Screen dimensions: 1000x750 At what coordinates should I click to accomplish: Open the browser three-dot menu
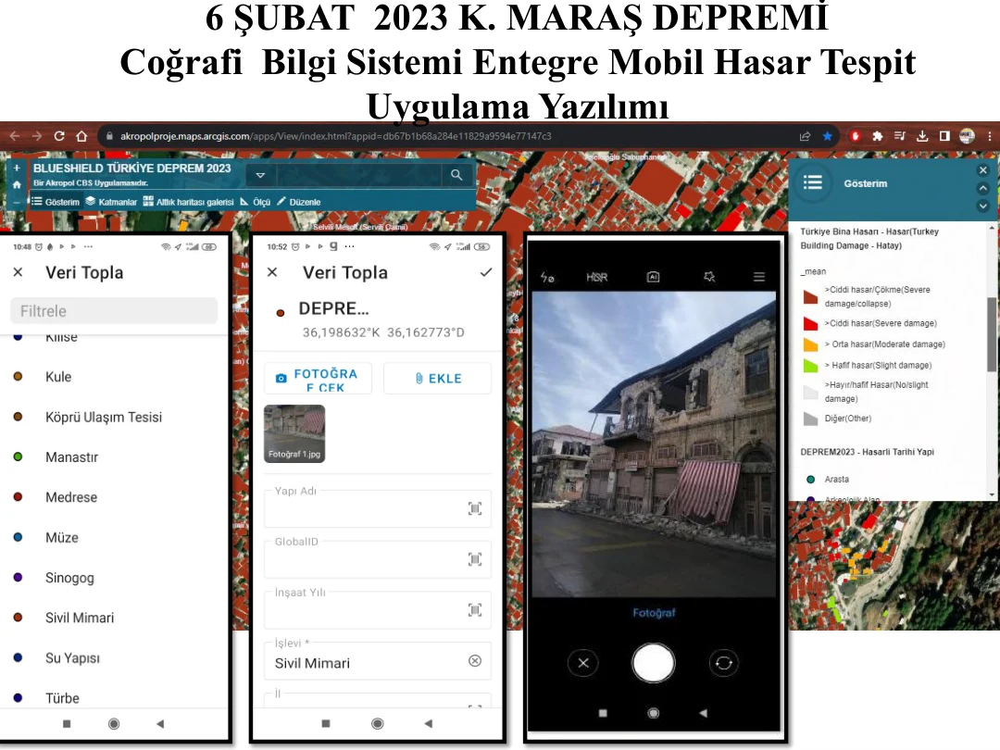989,136
